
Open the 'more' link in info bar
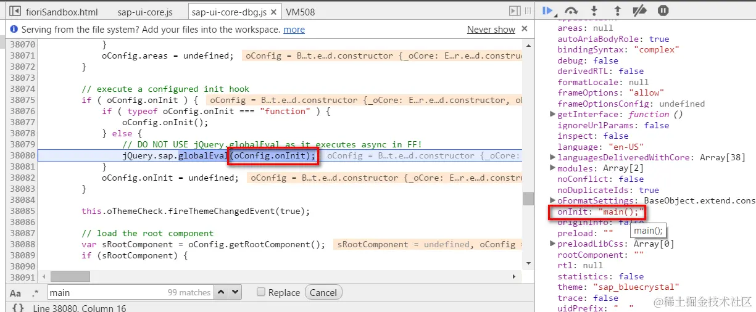(294, 30)
